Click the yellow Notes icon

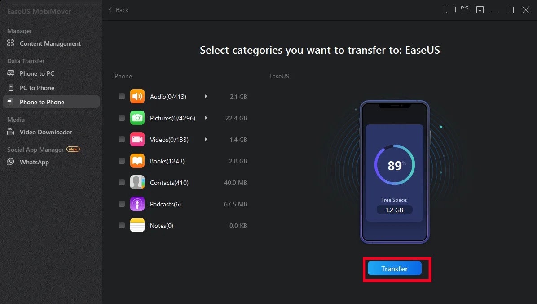[137, 226]
